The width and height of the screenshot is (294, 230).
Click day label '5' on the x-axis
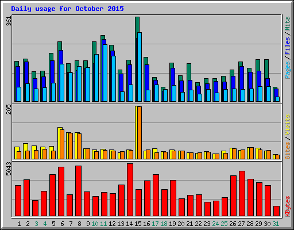[x=53, y=224]
